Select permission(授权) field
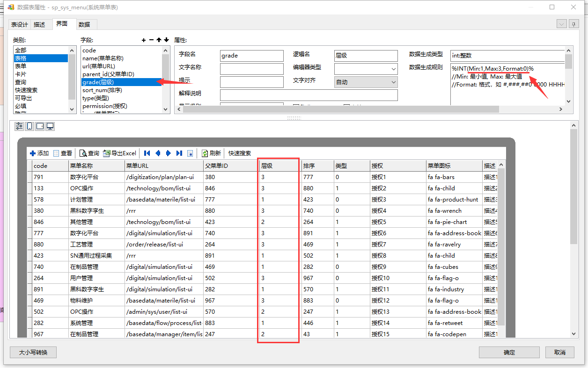Viewport: 588px width, 368px height. coord(121,106)
